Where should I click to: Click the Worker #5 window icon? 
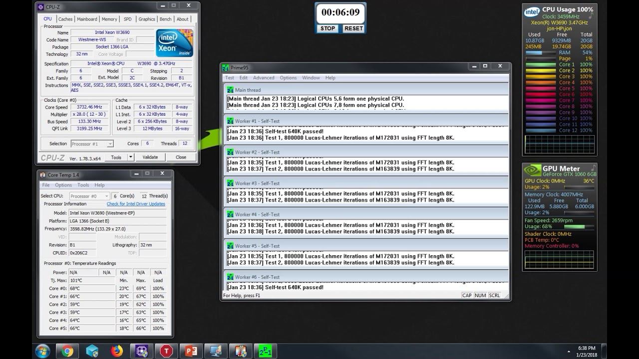(230, 246)
